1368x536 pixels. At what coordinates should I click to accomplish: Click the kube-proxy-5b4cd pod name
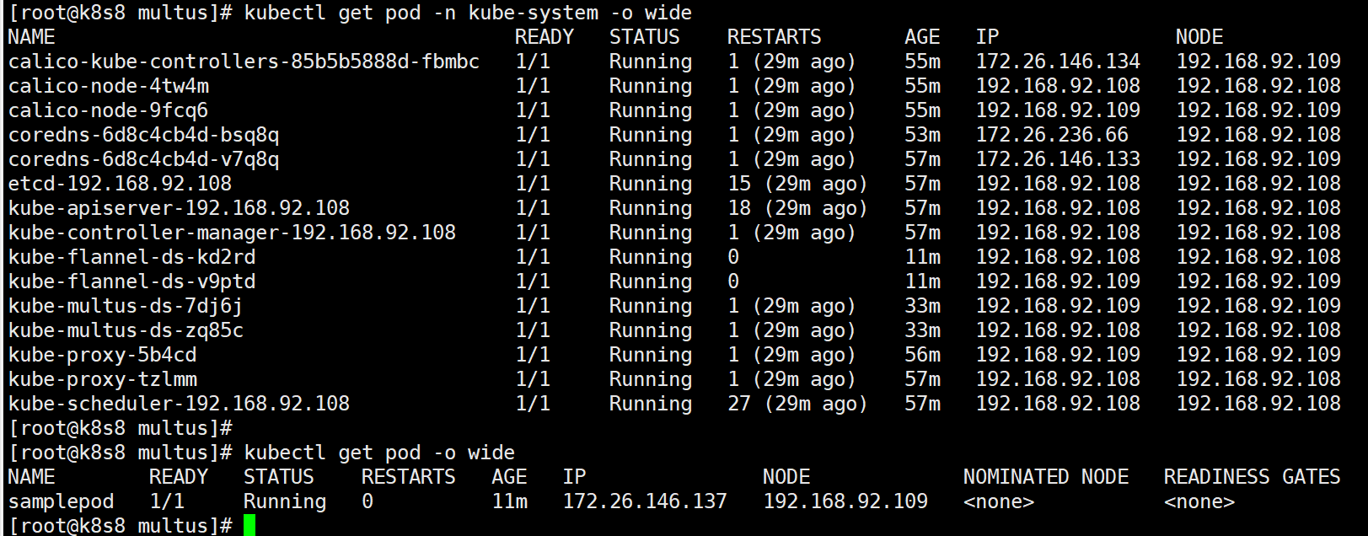click(103, 355)
